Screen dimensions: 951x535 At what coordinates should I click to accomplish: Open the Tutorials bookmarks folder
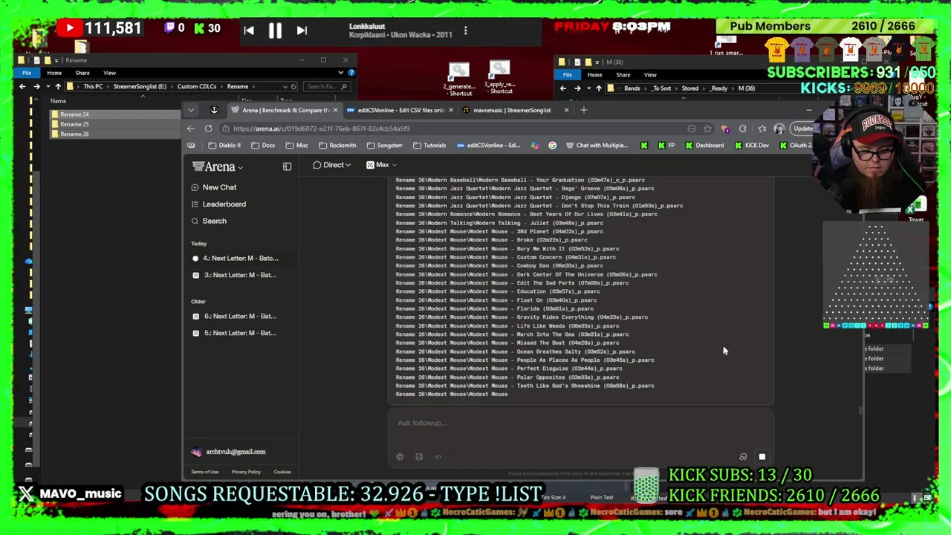point(429,146)
